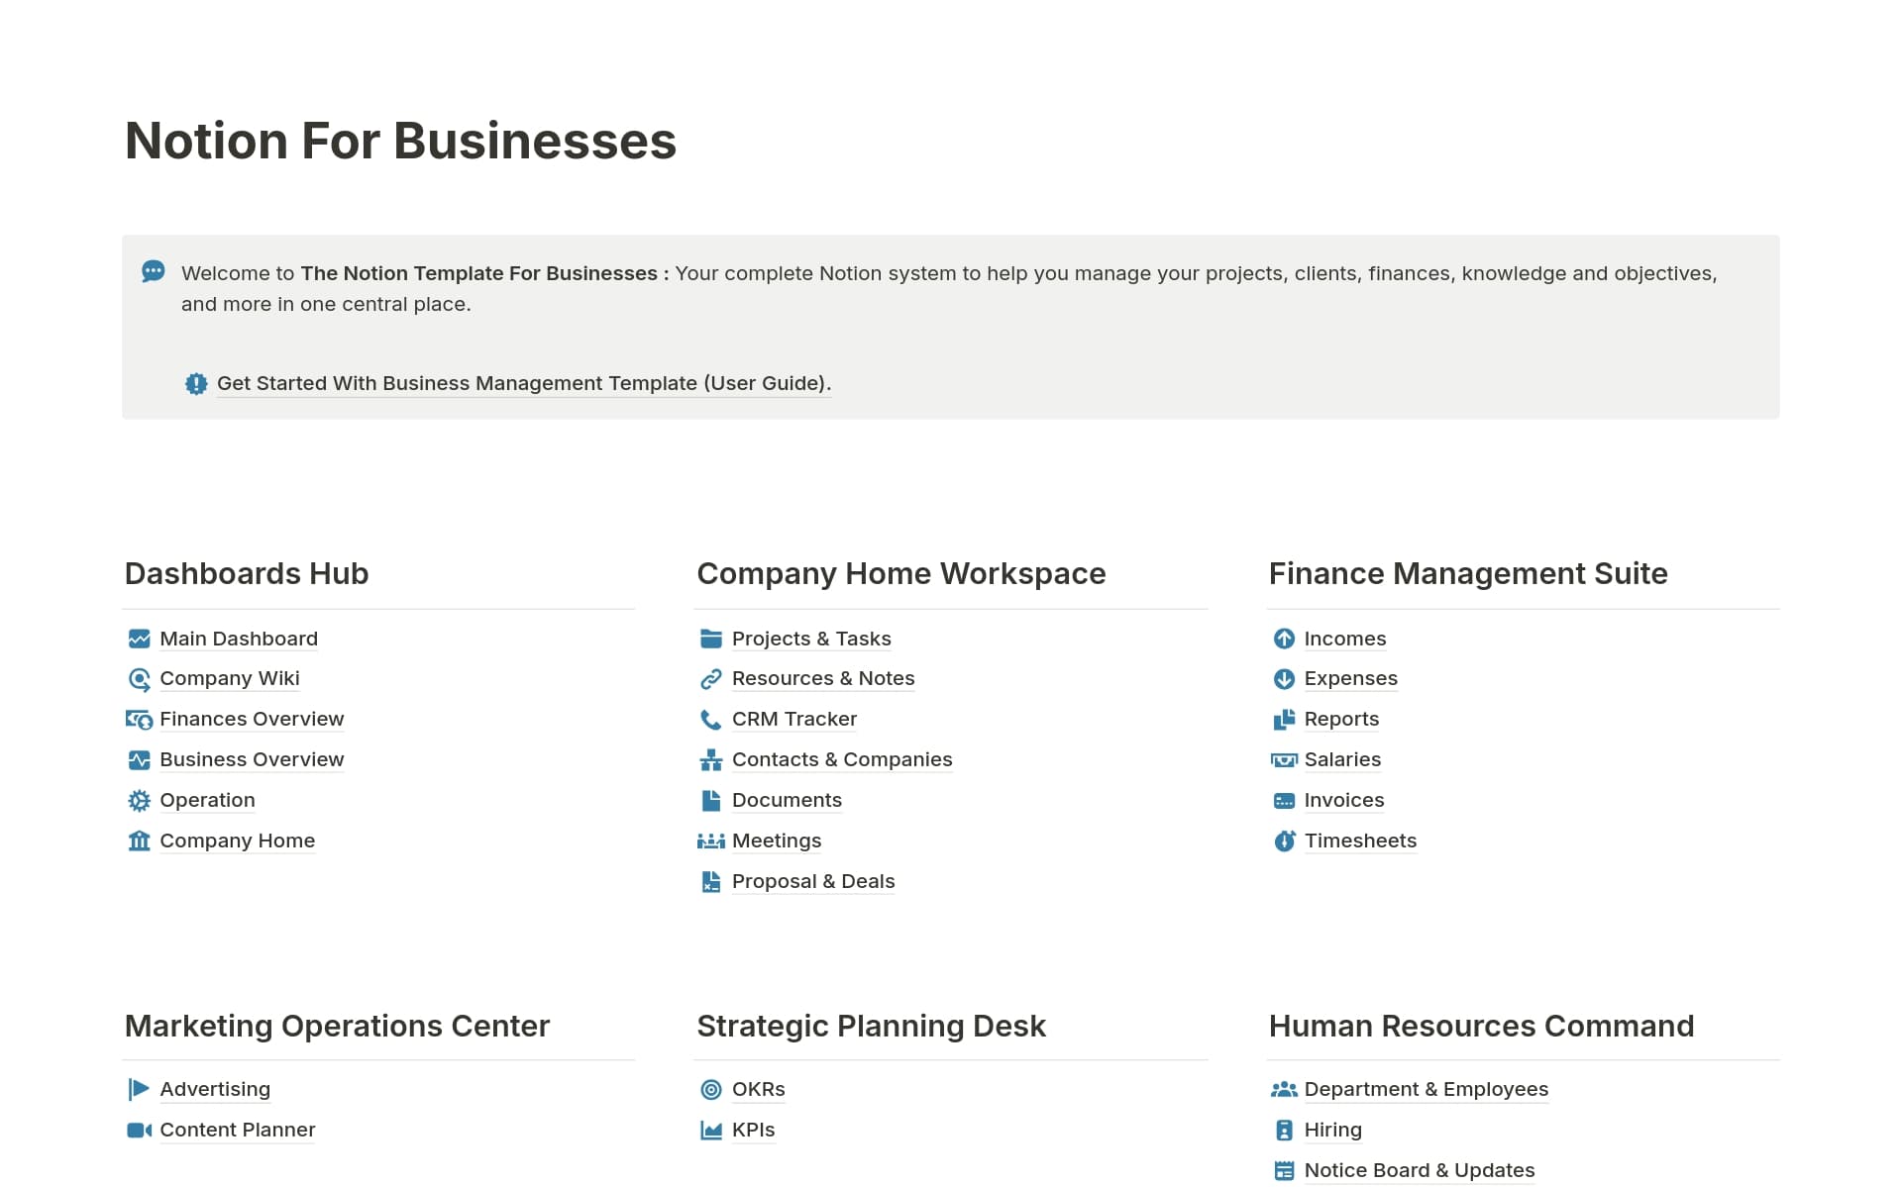
Task: Click the Expenses downward arrow icon
Action: tap(1285, 679)
